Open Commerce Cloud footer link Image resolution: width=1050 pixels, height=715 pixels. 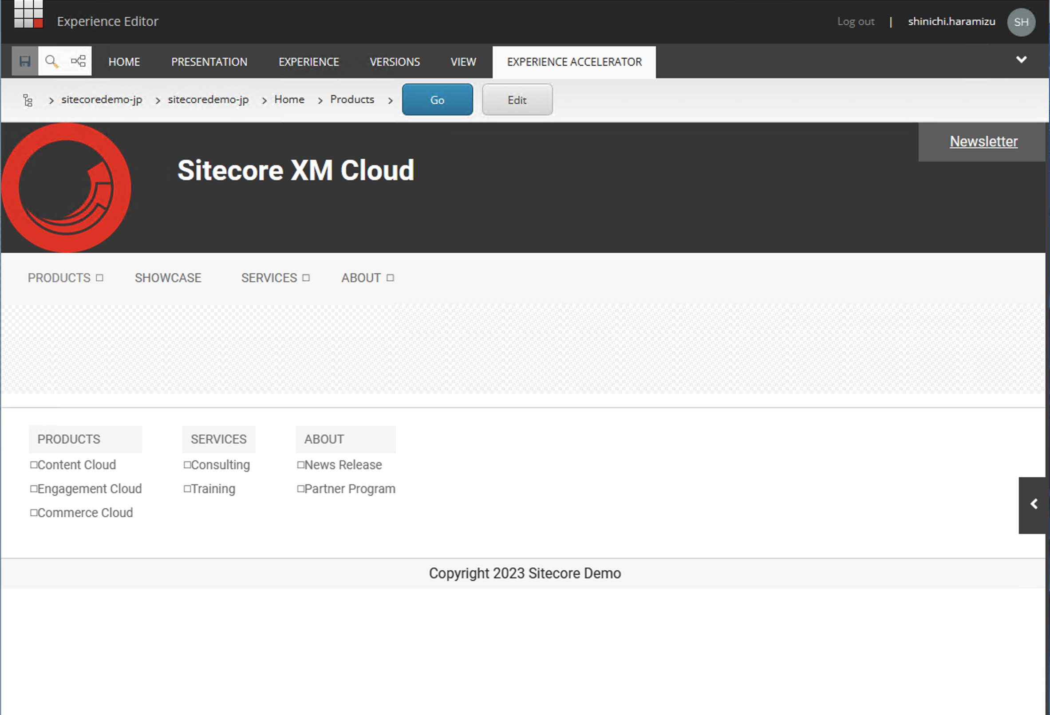coord(85,513)
